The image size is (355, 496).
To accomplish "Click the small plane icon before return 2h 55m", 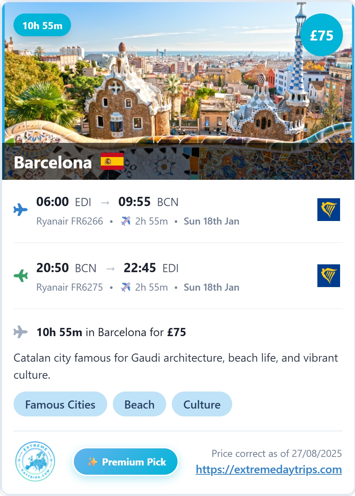I will [x=126, y=287].
